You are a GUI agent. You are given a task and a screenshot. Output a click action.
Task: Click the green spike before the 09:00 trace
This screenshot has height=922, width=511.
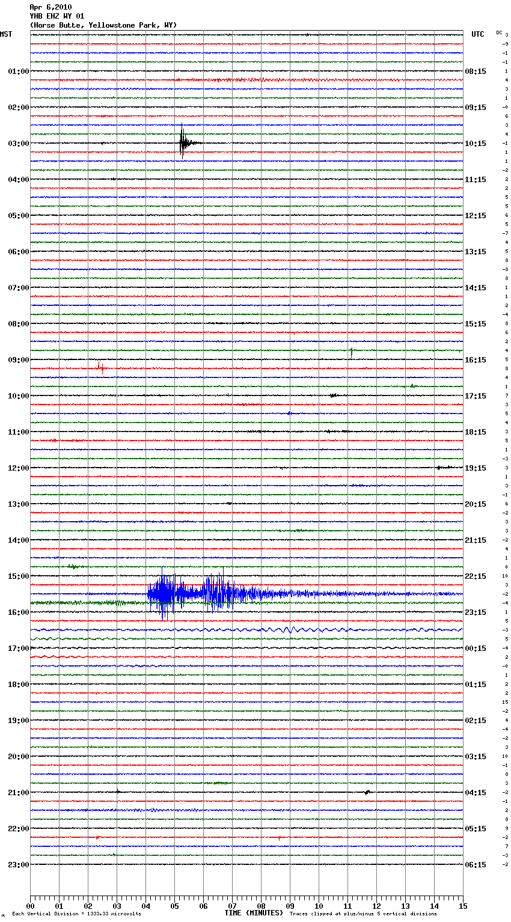tap(352, 352)
